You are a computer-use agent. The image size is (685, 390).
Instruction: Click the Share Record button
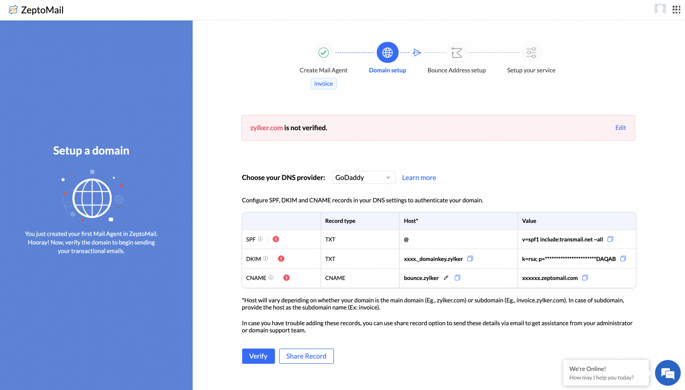click(306, 356)
